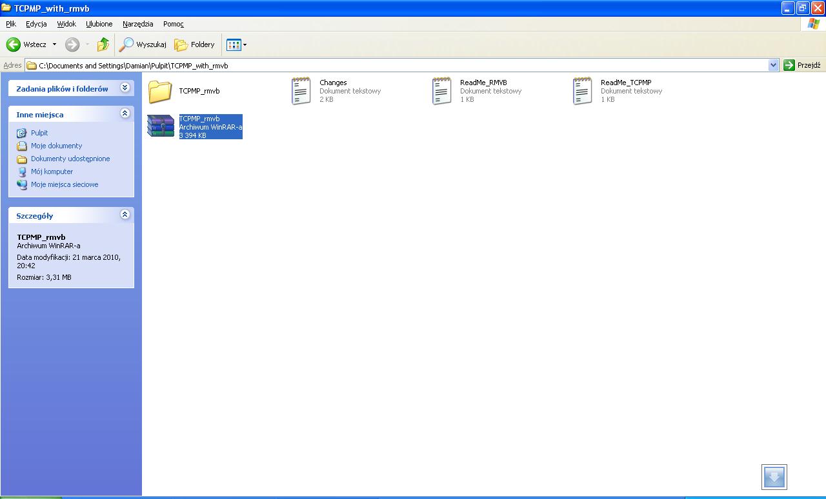The width and height of the screenshot is (826, 499).
Task: Click the green Wstecz back arrow icon
Action: point(14,44)
